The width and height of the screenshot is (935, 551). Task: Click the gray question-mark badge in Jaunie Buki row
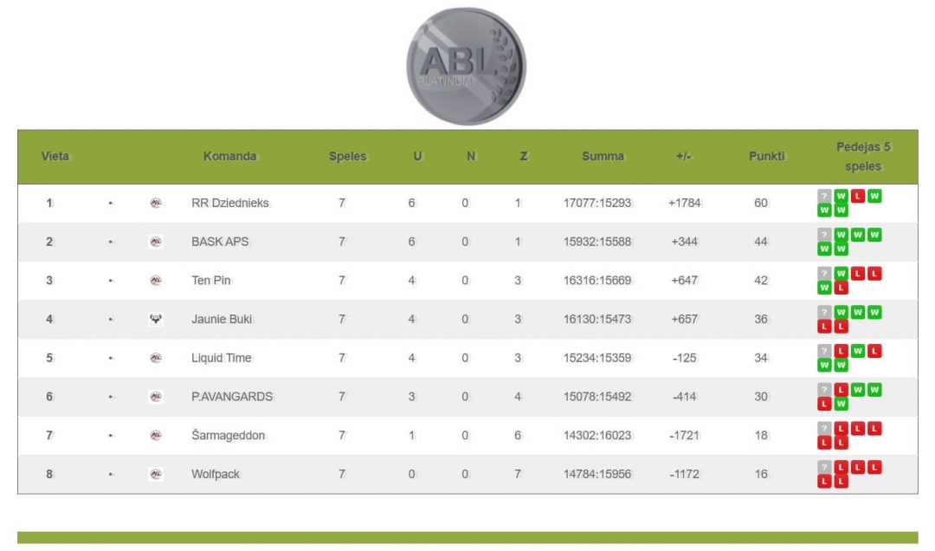coord(824,312)
